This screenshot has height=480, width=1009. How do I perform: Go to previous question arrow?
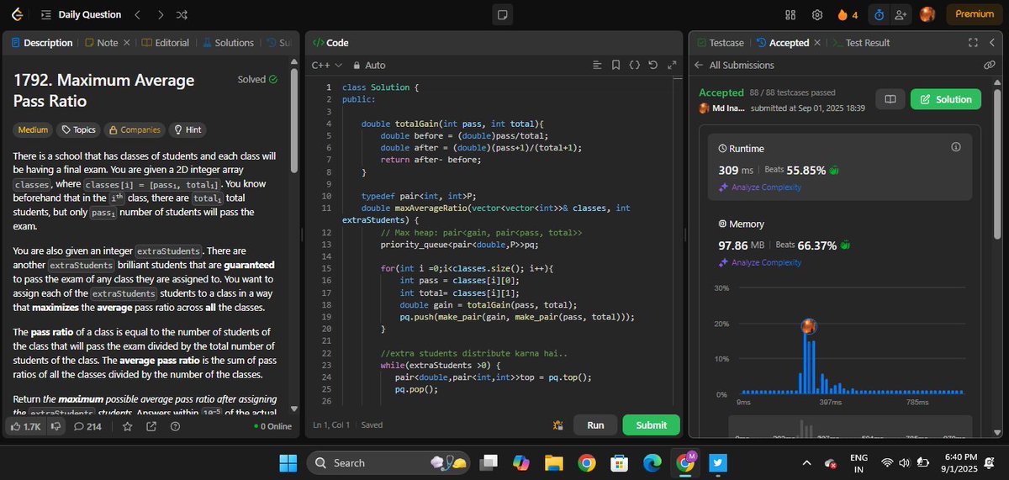(x=138, y=14)
